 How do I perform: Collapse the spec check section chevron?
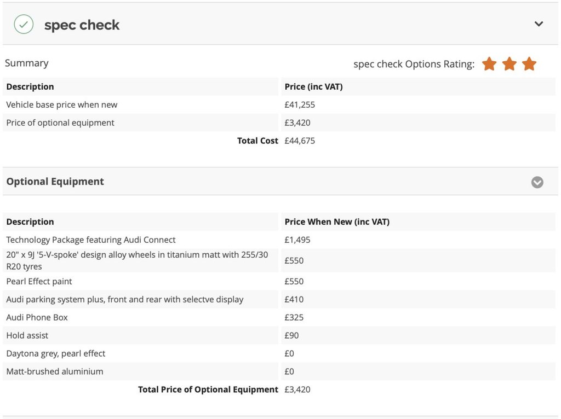tap(539, 24)
